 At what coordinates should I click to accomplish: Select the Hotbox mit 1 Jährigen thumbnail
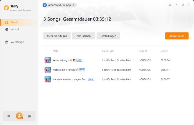[47, 70]
